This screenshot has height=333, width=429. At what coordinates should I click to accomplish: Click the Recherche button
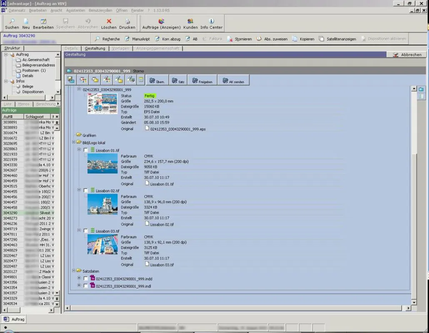click(x=107, y=39)
